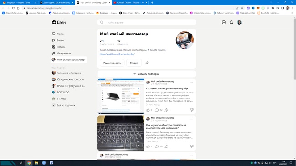Click the create publication plus icon
Screen dimensions: 296x166
(224, 22)
